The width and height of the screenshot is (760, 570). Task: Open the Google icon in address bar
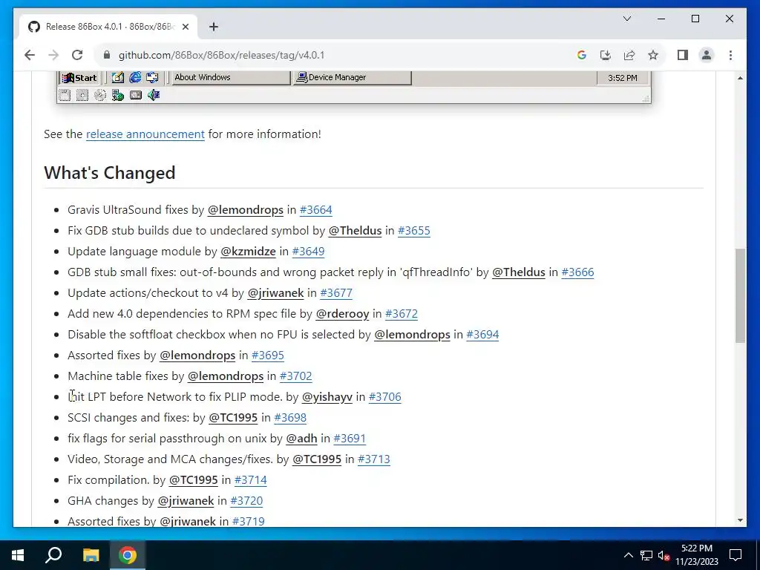coord(582,55)
